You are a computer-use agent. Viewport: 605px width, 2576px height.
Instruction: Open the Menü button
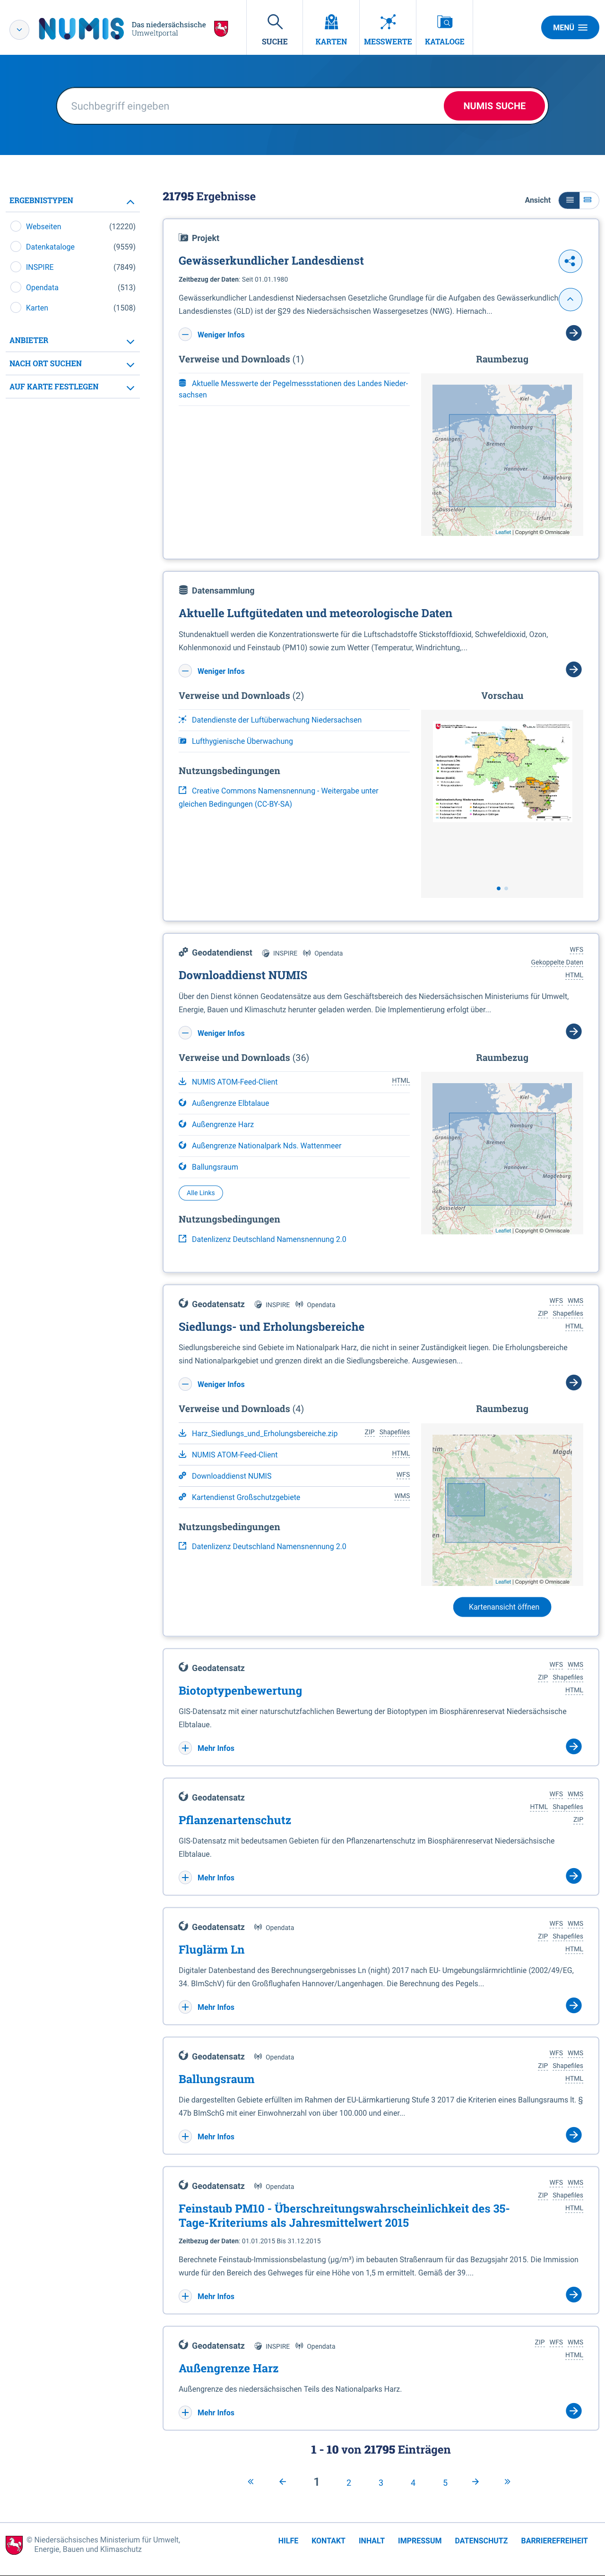pyautogui.click(x=569, y=28)
